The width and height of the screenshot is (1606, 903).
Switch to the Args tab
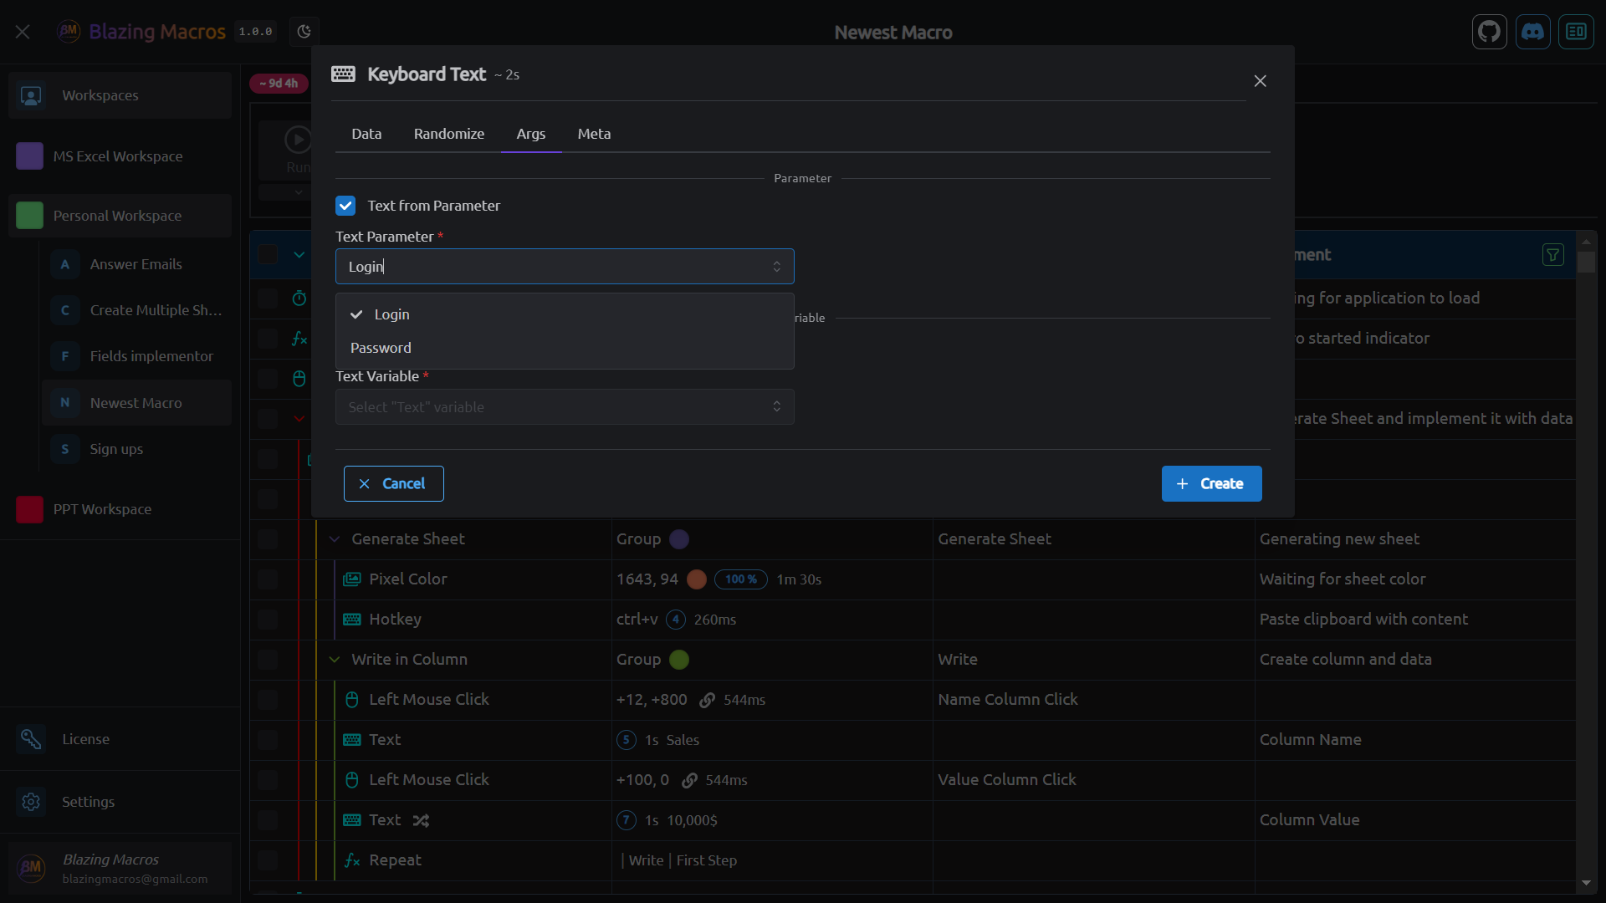531,134
